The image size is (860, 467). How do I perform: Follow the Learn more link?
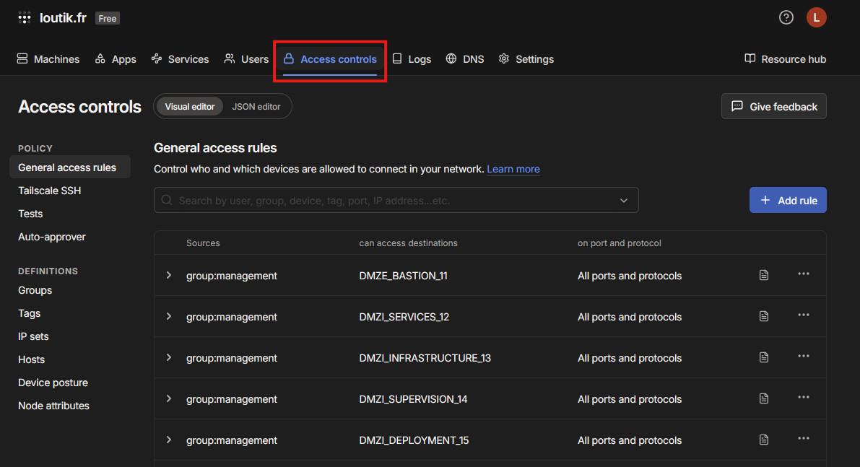(513, 169)
